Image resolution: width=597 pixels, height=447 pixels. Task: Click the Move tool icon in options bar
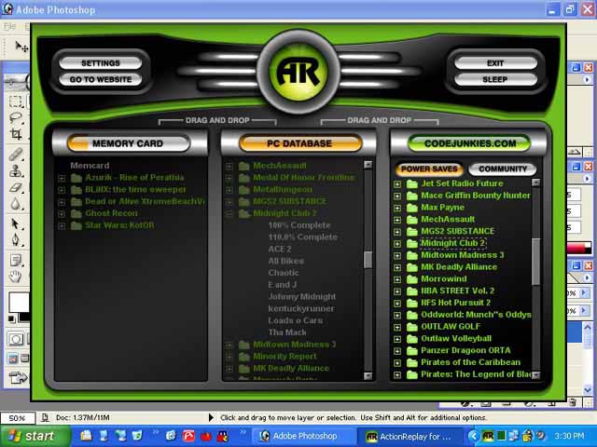(x=21, y=47)
